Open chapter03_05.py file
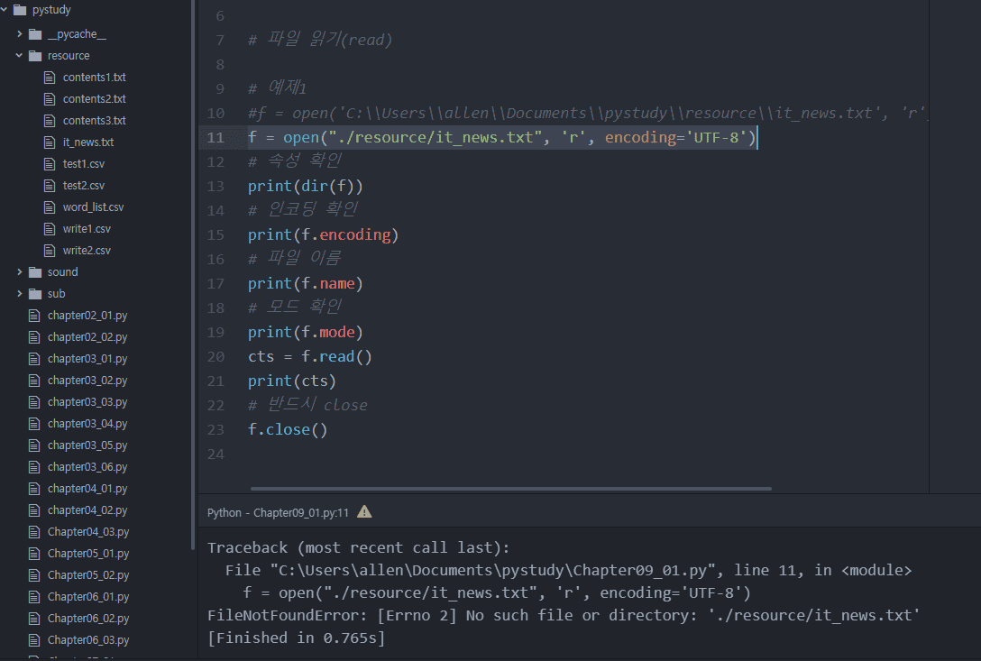981x661 pixels. tap(87, 445)
